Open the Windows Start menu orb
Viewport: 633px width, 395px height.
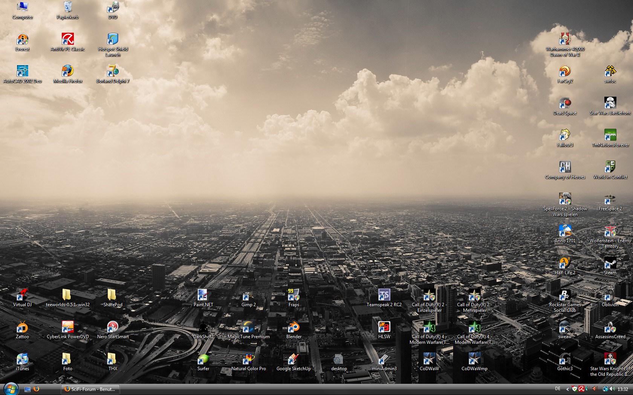pos(11,389)
